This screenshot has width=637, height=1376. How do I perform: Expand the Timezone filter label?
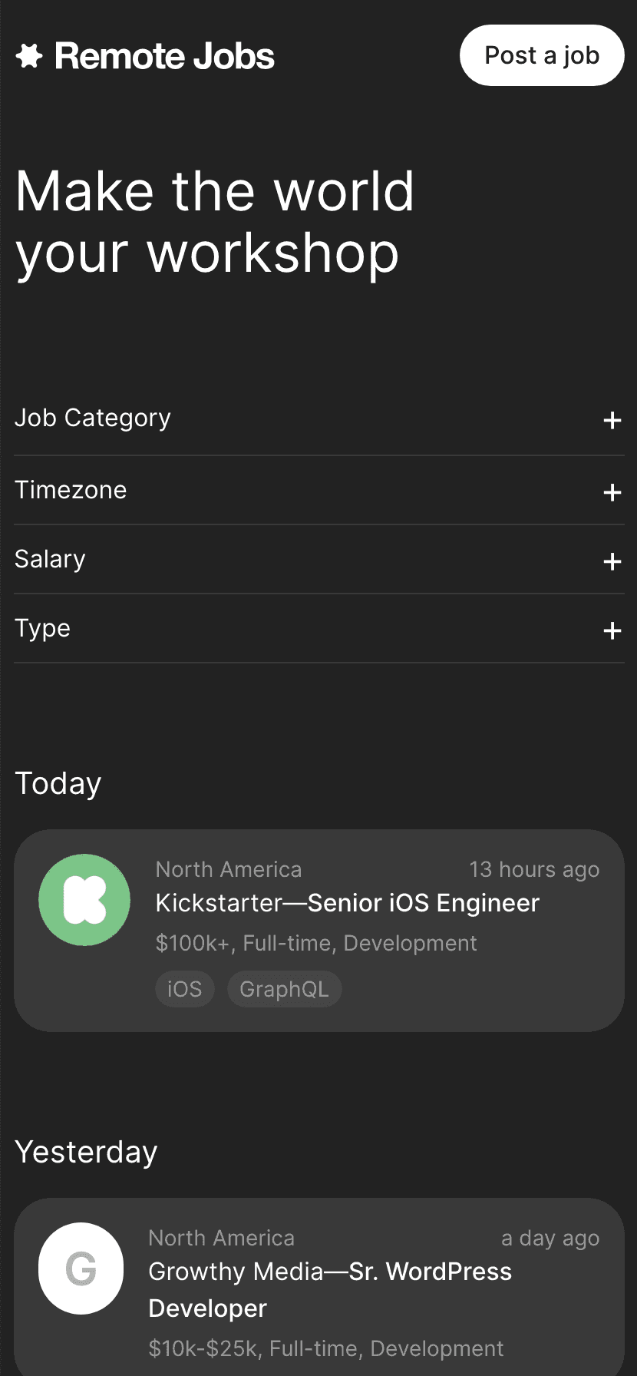[71, 490]
